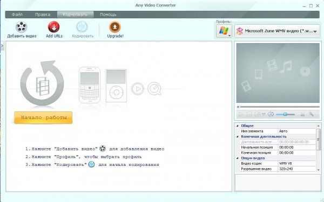Collapse the Конечная длительность section
Screen dimensions: 324x202
tap(238, 136)
